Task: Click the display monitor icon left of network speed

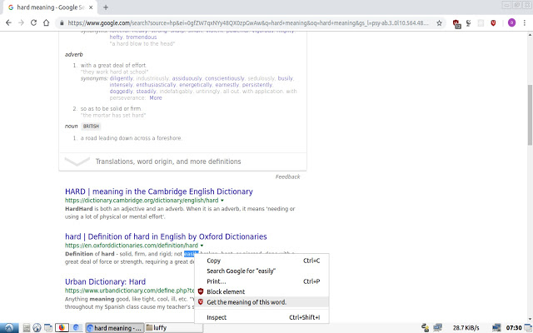Action: point(437,327)
